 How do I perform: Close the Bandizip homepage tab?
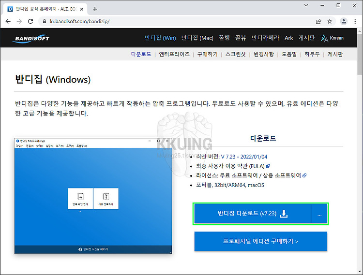pos(81,9)
